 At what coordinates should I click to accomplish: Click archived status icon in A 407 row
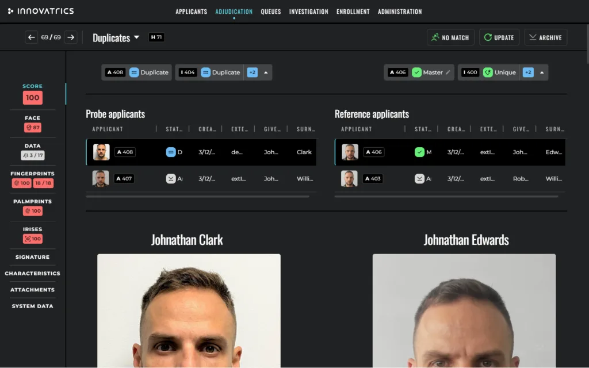171,179
